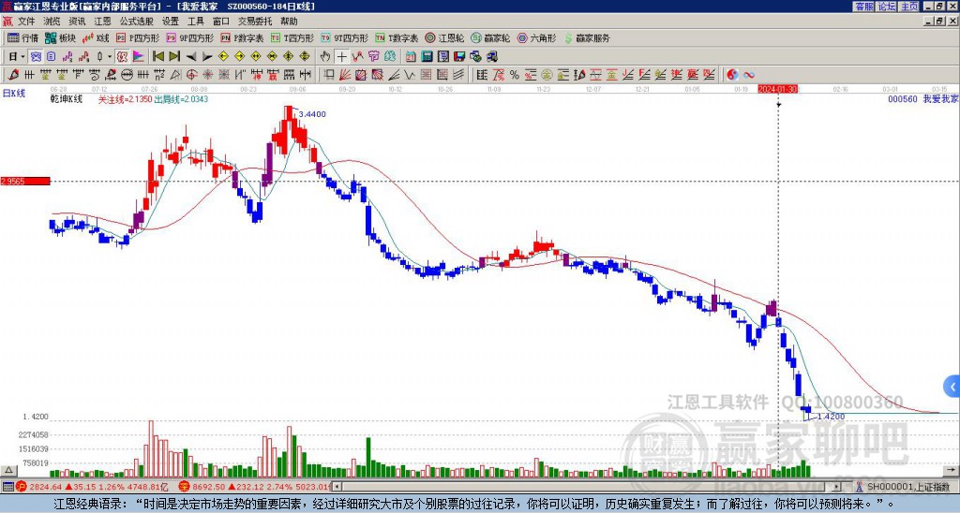Click the save floppy disk icon
Viewport: 960px width, 513px height.
coord(459,57)
